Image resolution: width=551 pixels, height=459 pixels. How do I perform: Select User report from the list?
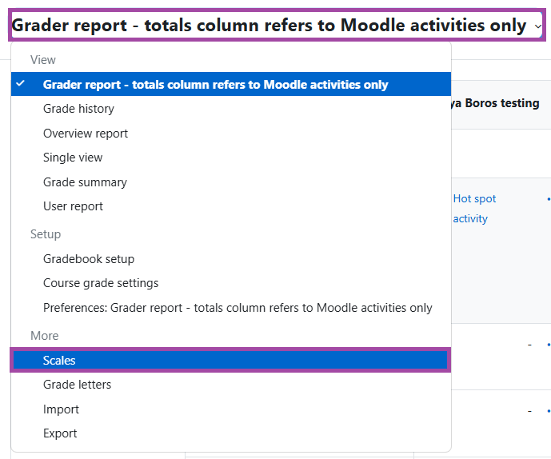click(x=231, y=206)
